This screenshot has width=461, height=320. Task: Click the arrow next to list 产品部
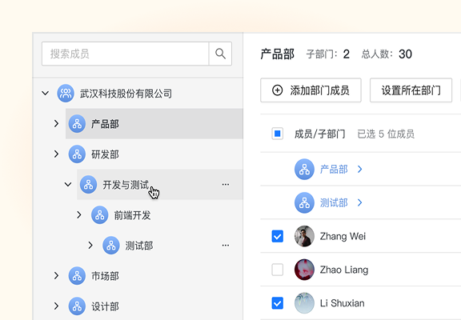(360, 170)
